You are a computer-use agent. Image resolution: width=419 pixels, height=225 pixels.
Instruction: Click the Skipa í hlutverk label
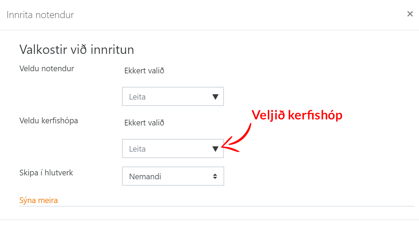click(46, 173)
